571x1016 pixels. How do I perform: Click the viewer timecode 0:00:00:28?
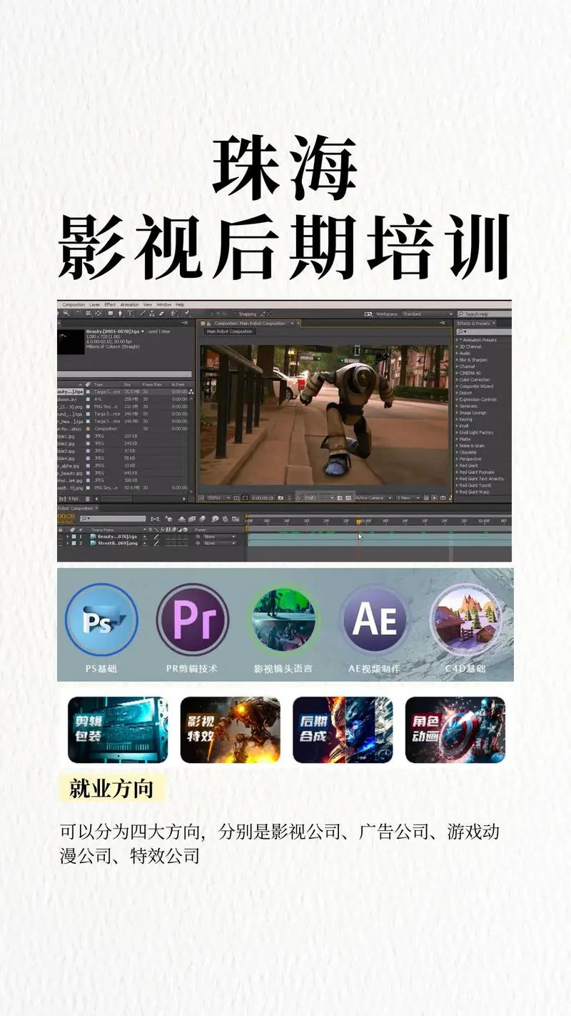coord(262,498)
